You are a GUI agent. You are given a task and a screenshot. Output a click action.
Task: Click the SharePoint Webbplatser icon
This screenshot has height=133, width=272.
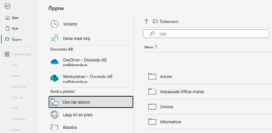(54, 79)
